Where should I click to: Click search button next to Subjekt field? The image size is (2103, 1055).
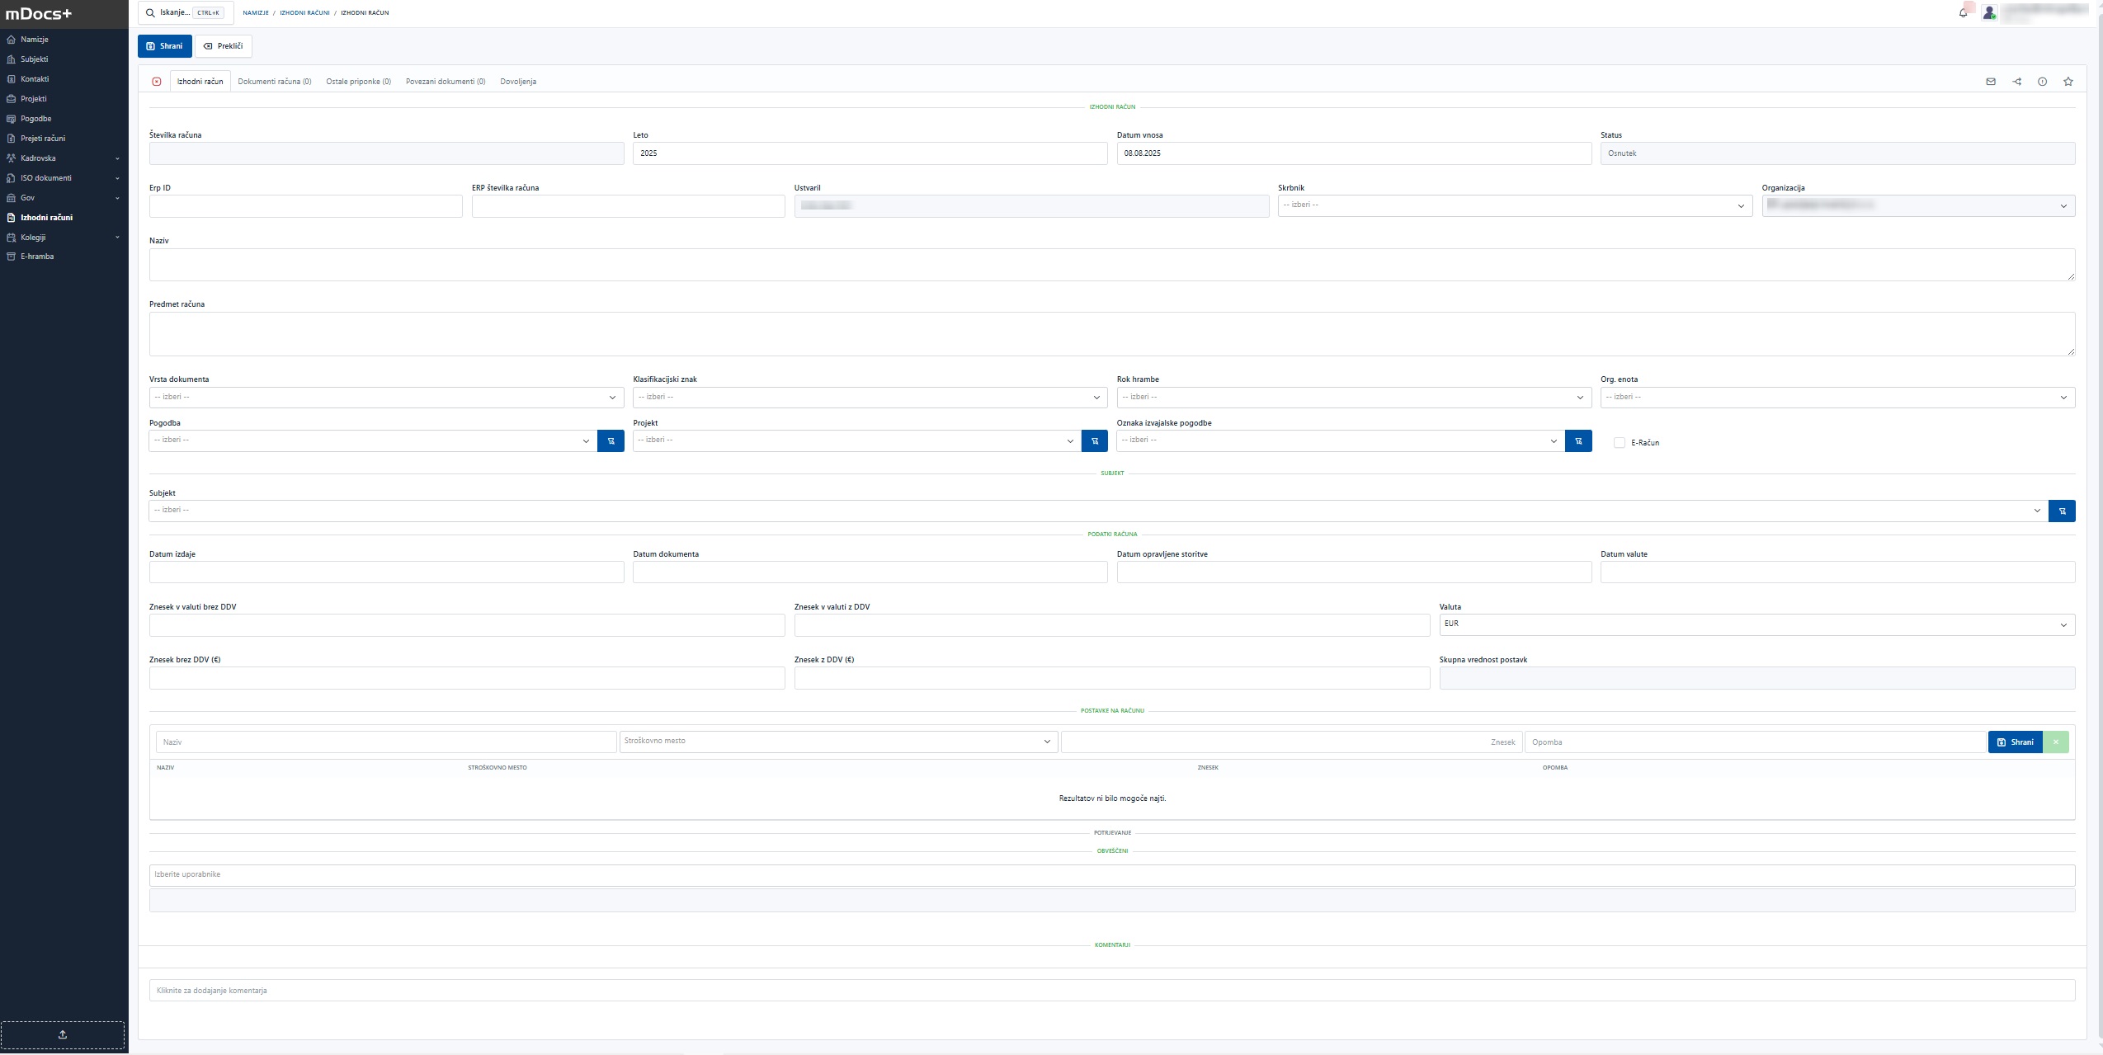(x=2061, y=511)
